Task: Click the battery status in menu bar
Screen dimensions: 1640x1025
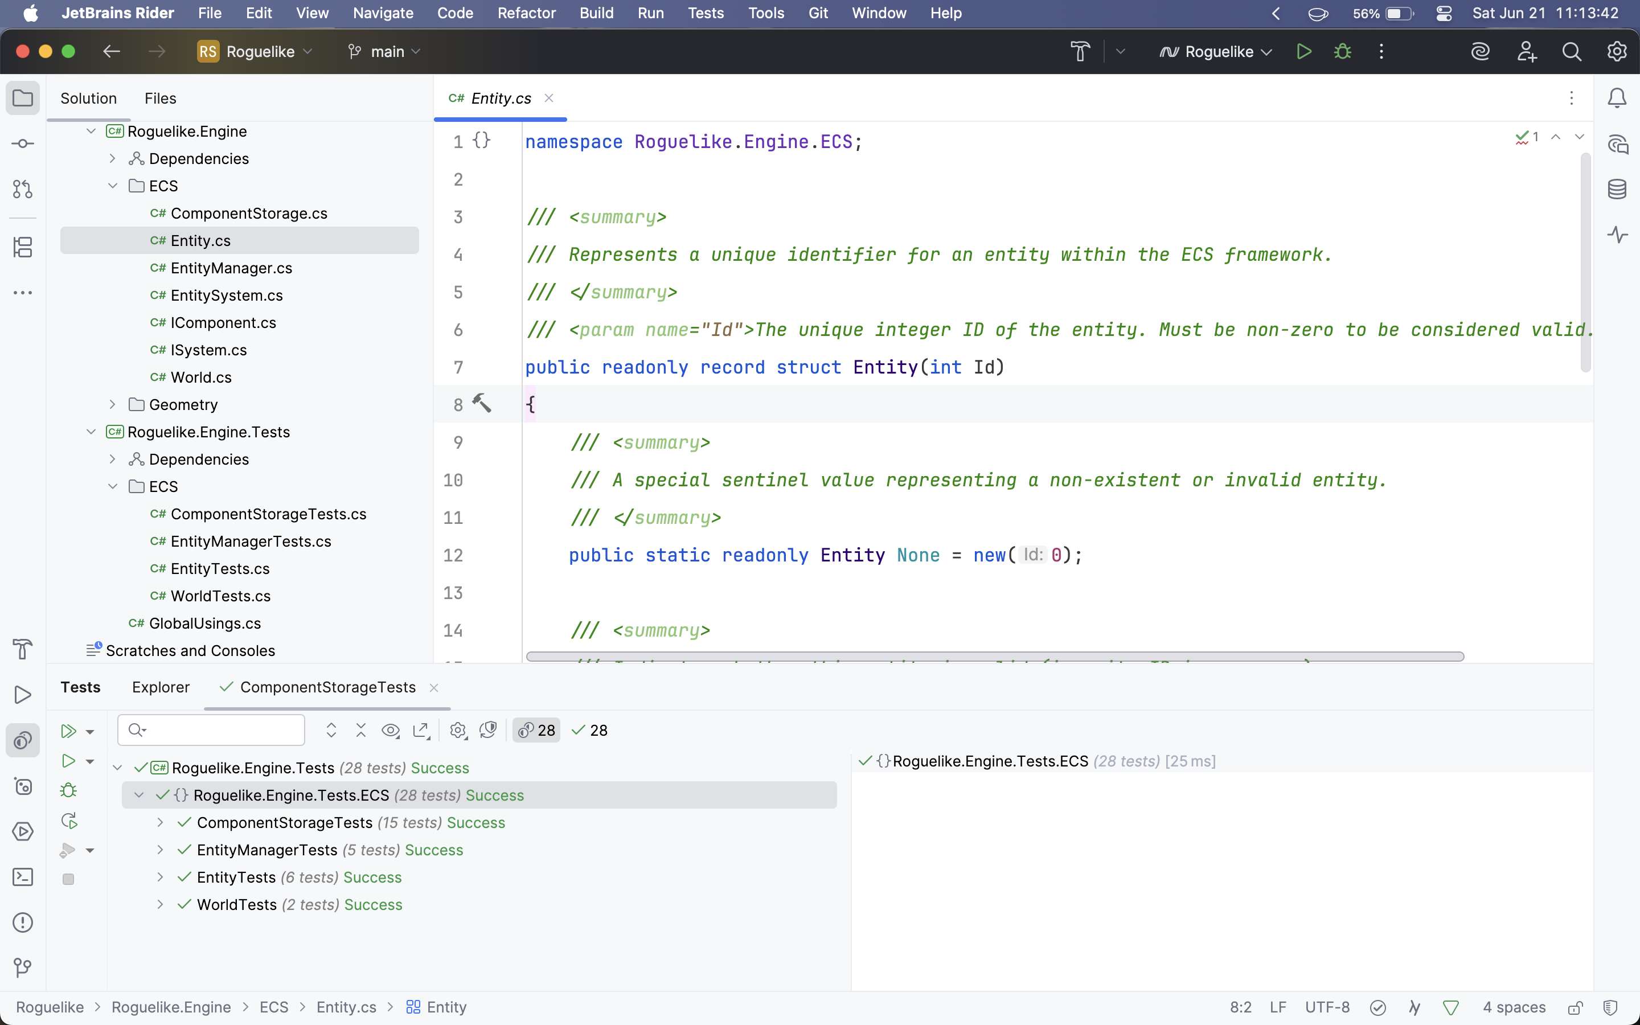Action: 1383,13
